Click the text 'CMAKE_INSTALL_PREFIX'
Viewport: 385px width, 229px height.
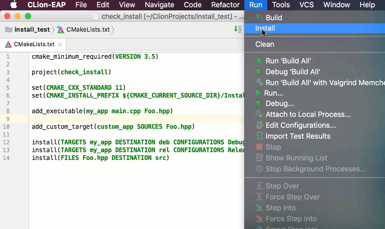(82, 96)
